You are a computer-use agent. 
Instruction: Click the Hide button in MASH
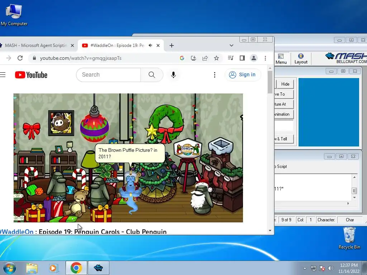(285, 84)
